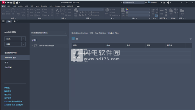Screen dimensions: 195x110
Task: Insert a Table (表格) from the annotation panel
Action: (68, 15)
